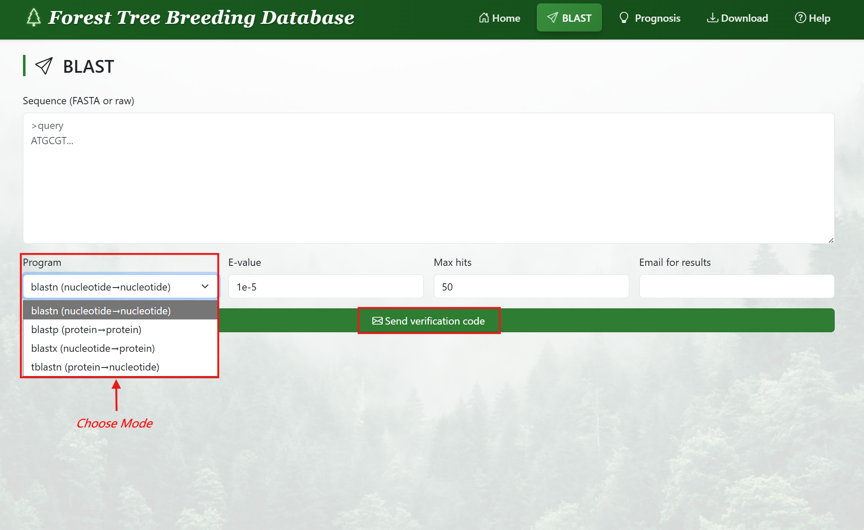
Task: Open the Program dropdown selector
Action: pos(120,287)
